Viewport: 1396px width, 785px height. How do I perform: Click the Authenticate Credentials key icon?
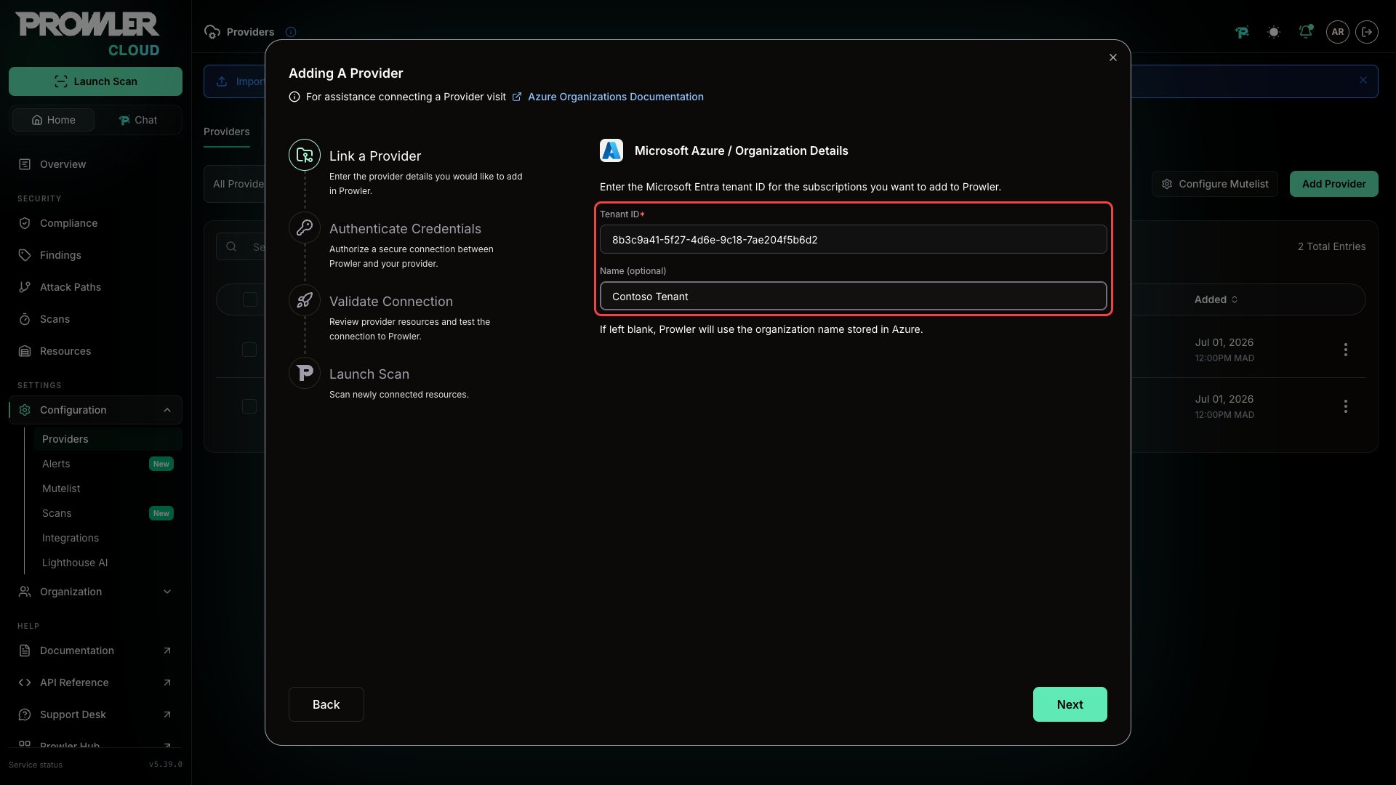tap(305, 228)
